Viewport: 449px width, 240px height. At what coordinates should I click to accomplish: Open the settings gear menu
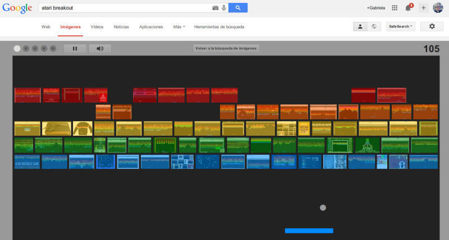tap(432, 26)
